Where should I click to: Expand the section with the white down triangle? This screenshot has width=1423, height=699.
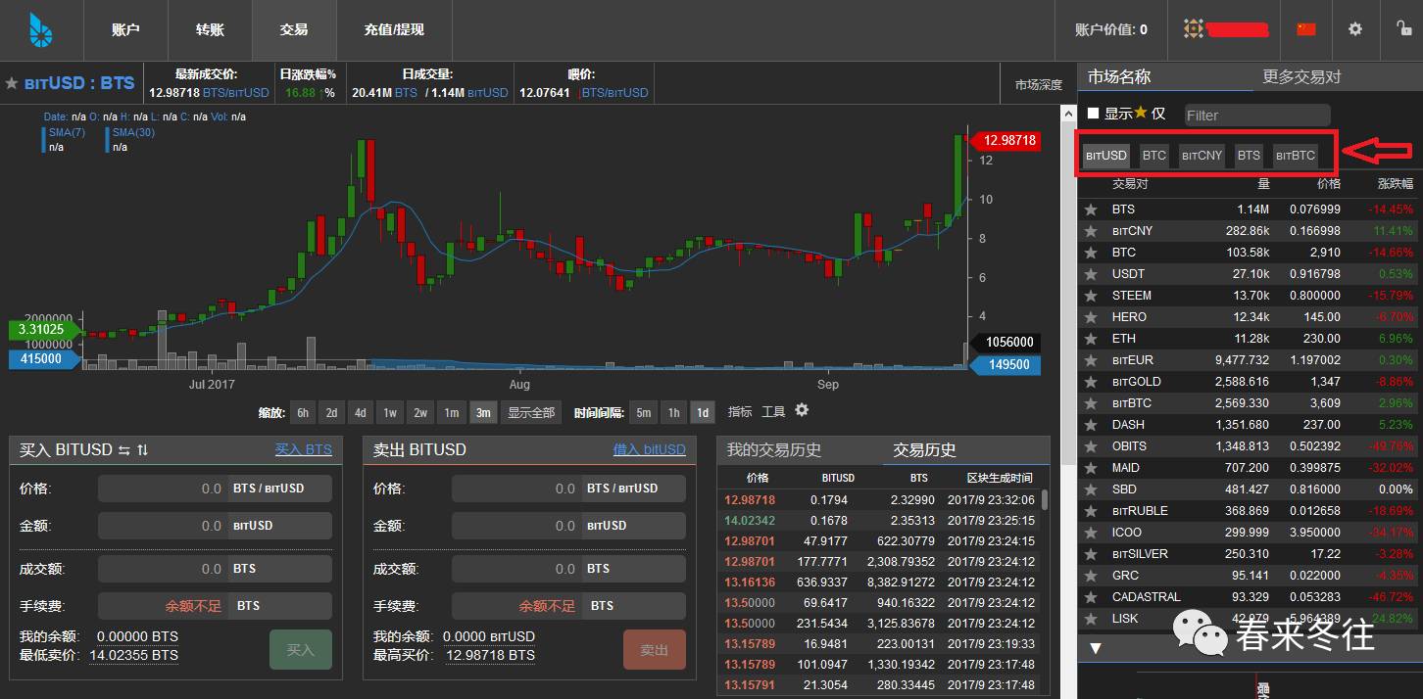(1096, 648)
